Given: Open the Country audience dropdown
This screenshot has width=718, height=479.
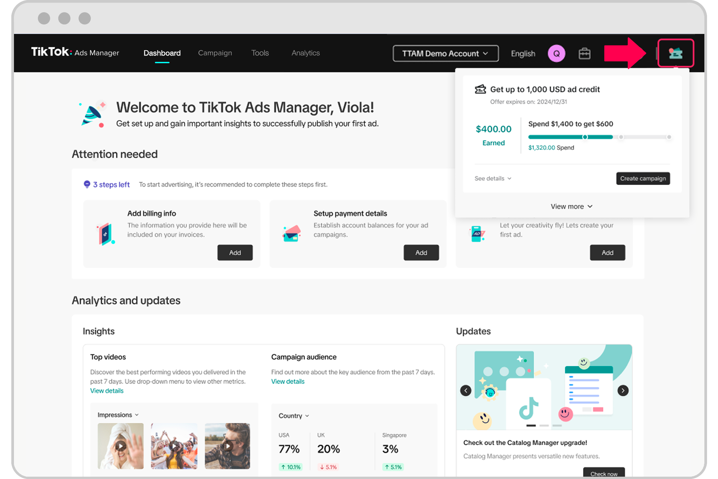Looking at the screenshot, I should (x=294, y=416).
